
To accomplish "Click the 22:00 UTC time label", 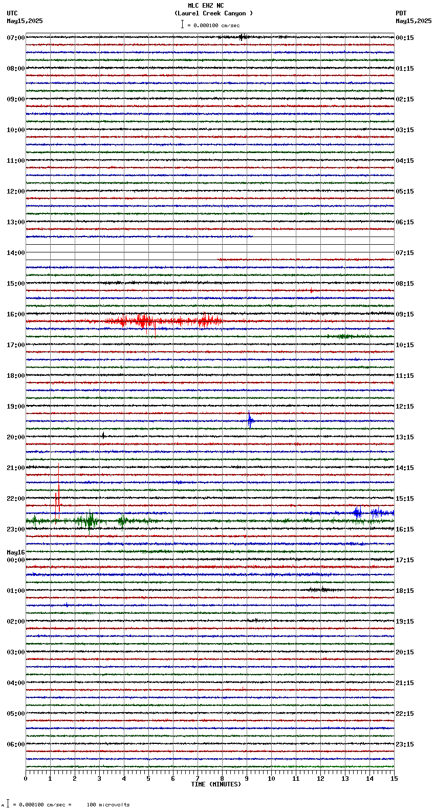I will tap(16, 499).
